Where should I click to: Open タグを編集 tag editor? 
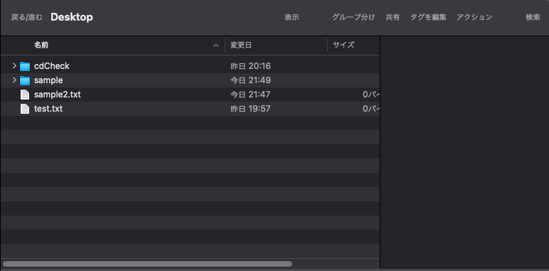[x=428, y=17]
